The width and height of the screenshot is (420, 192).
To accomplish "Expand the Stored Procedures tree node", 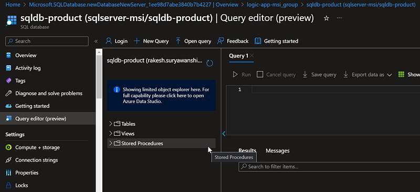I will point(110,143).
